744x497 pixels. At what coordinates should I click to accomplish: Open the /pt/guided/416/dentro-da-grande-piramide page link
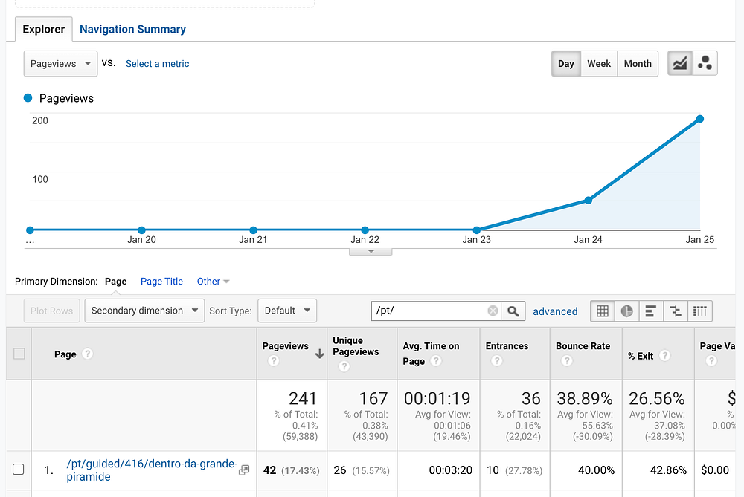coord(152,470)
